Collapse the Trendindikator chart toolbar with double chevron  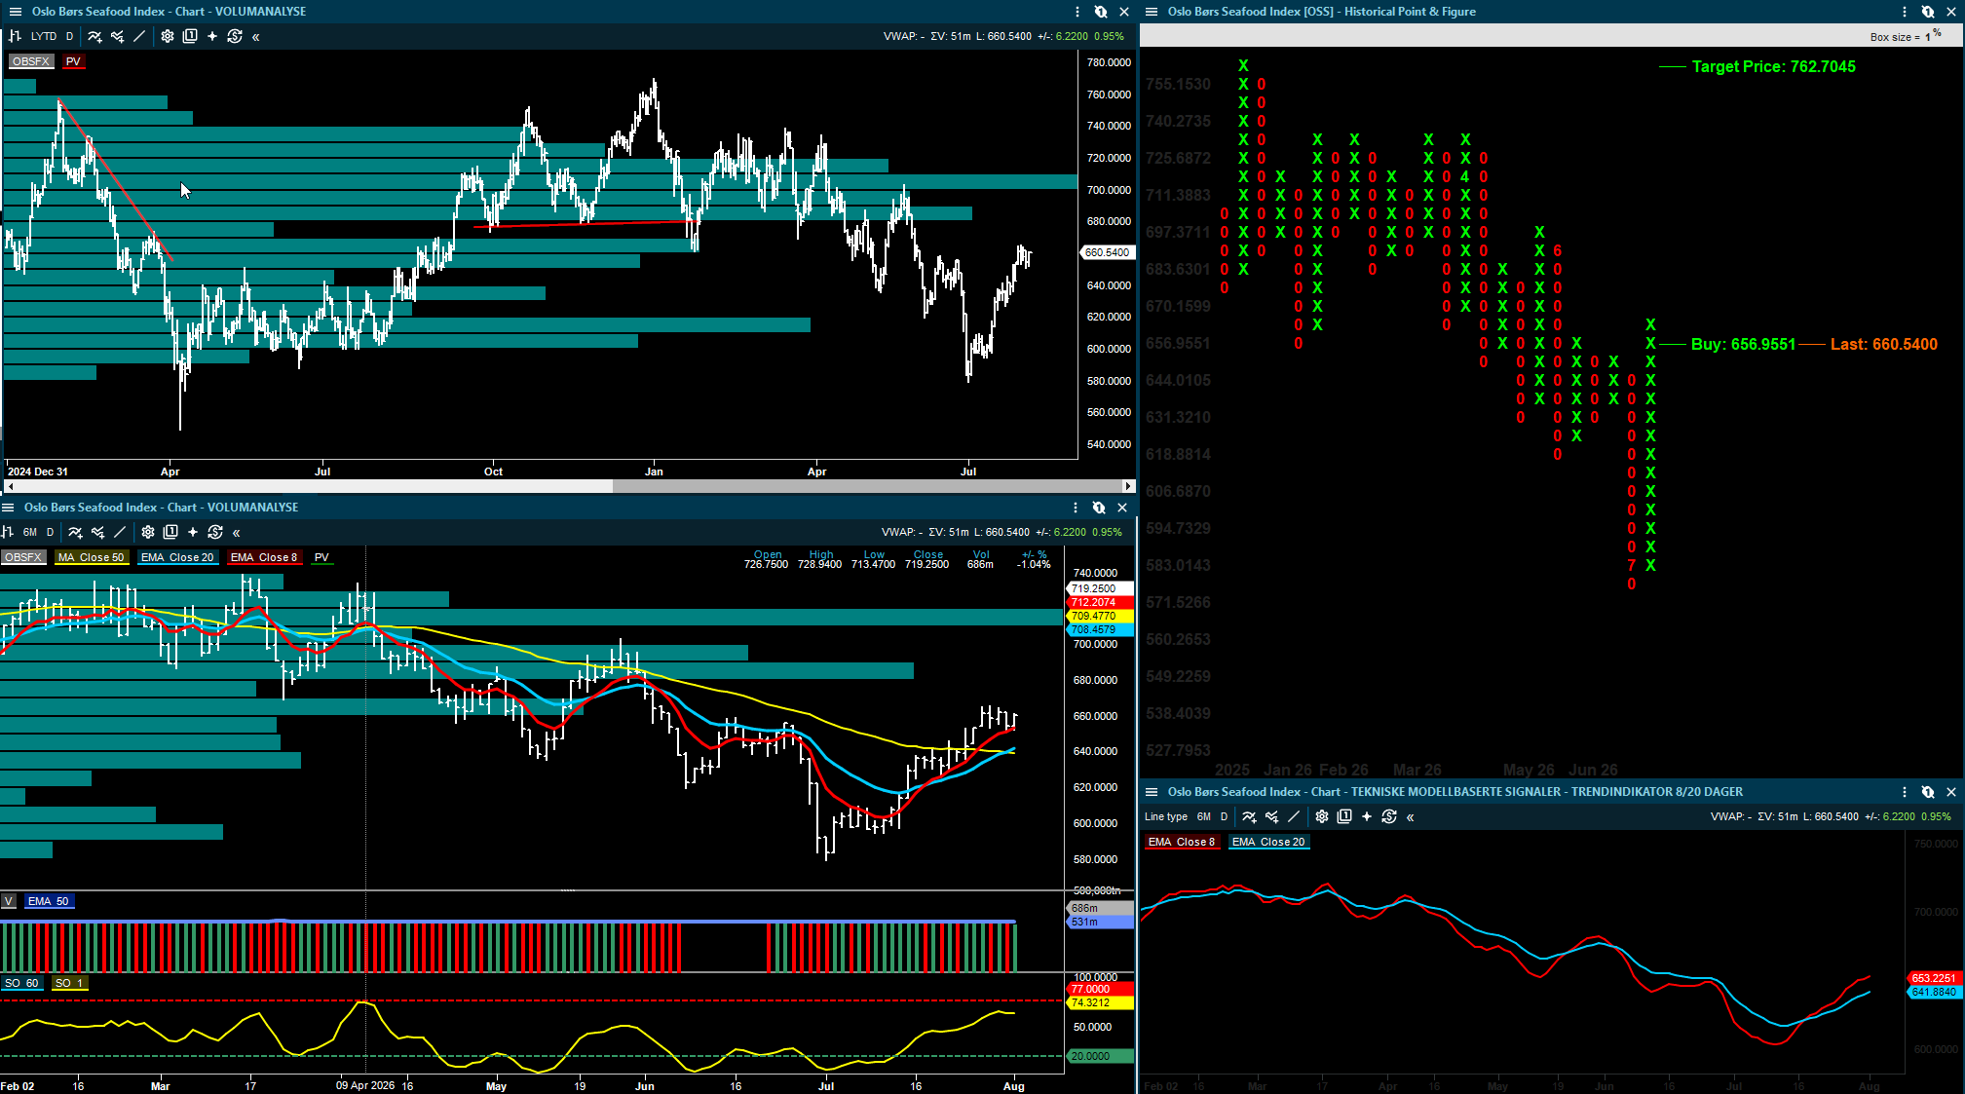pyautogui.click(x=1410, y=817)
